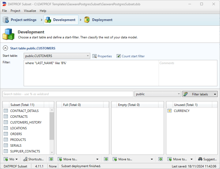This screenshot has width=220, height=169.
Task: Open the Filter labels dropdown
Action: (200, 94)
